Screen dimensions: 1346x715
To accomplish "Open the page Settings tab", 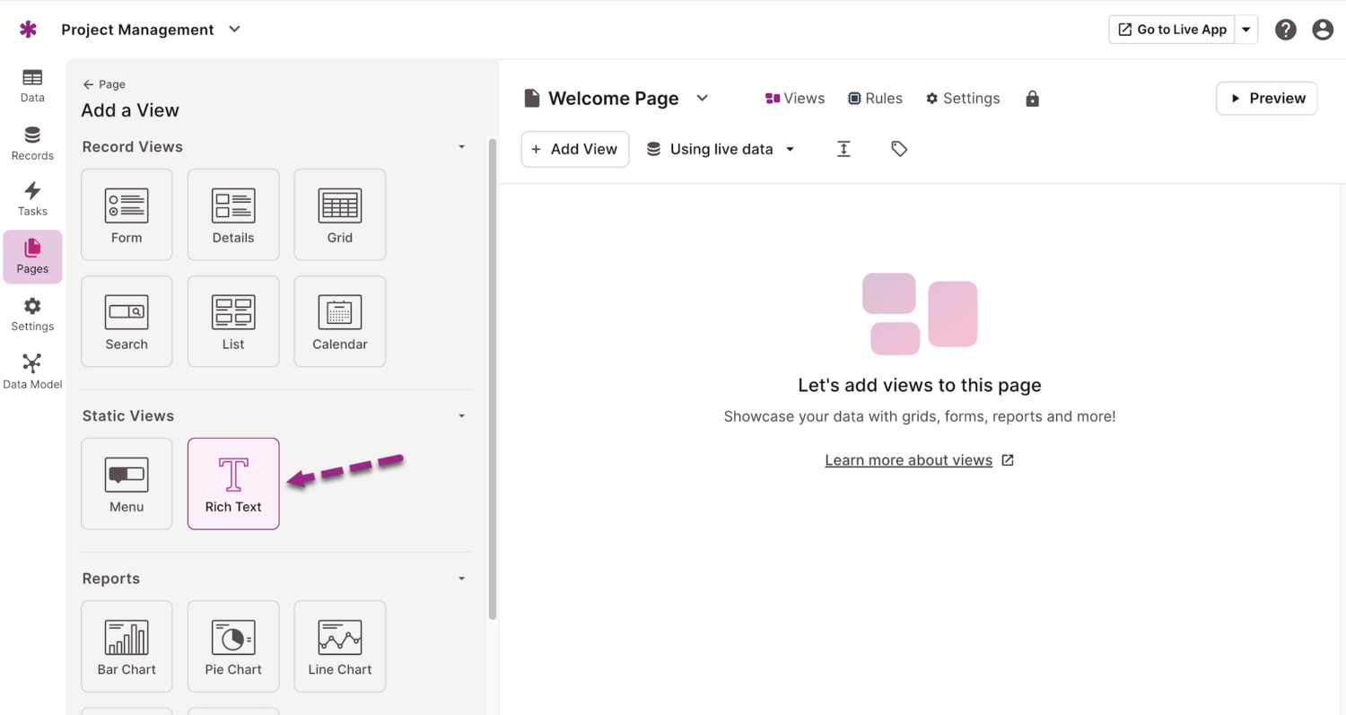I will (x=963, y=99).
